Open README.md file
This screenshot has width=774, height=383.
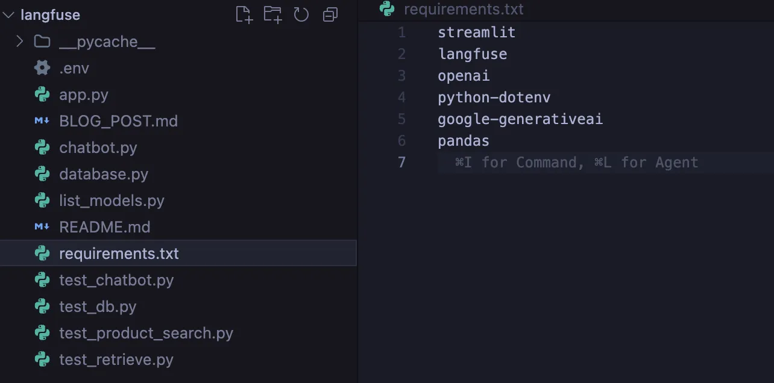[104, 227]
